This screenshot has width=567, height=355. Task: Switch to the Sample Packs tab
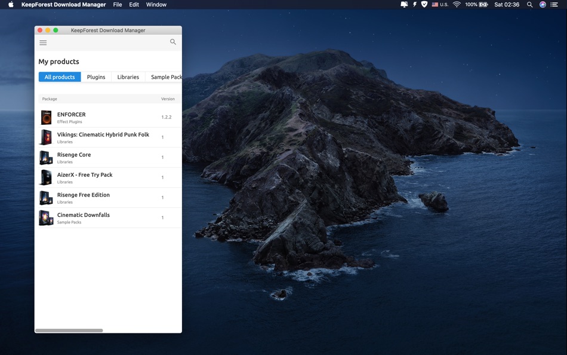[165, 77]
